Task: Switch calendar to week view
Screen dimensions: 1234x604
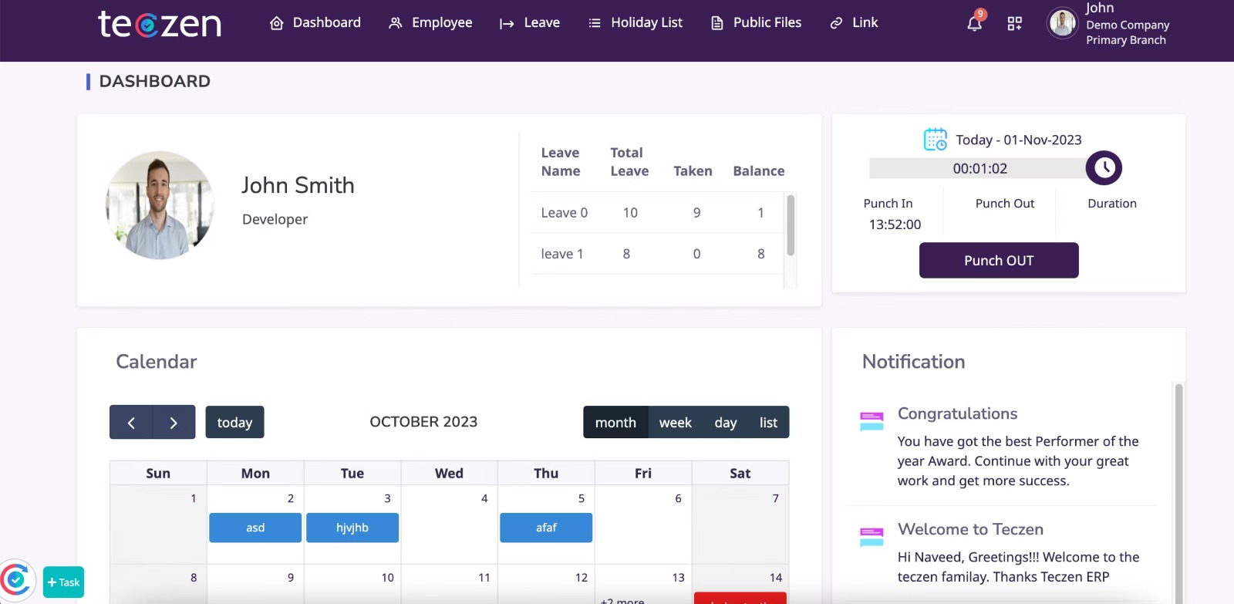Action: coord(676,422)
